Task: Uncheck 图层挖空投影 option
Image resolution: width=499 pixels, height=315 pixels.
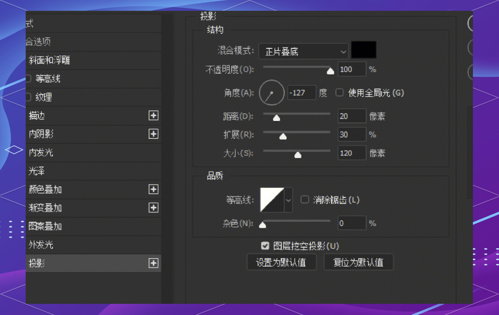Action: [265, 246]
